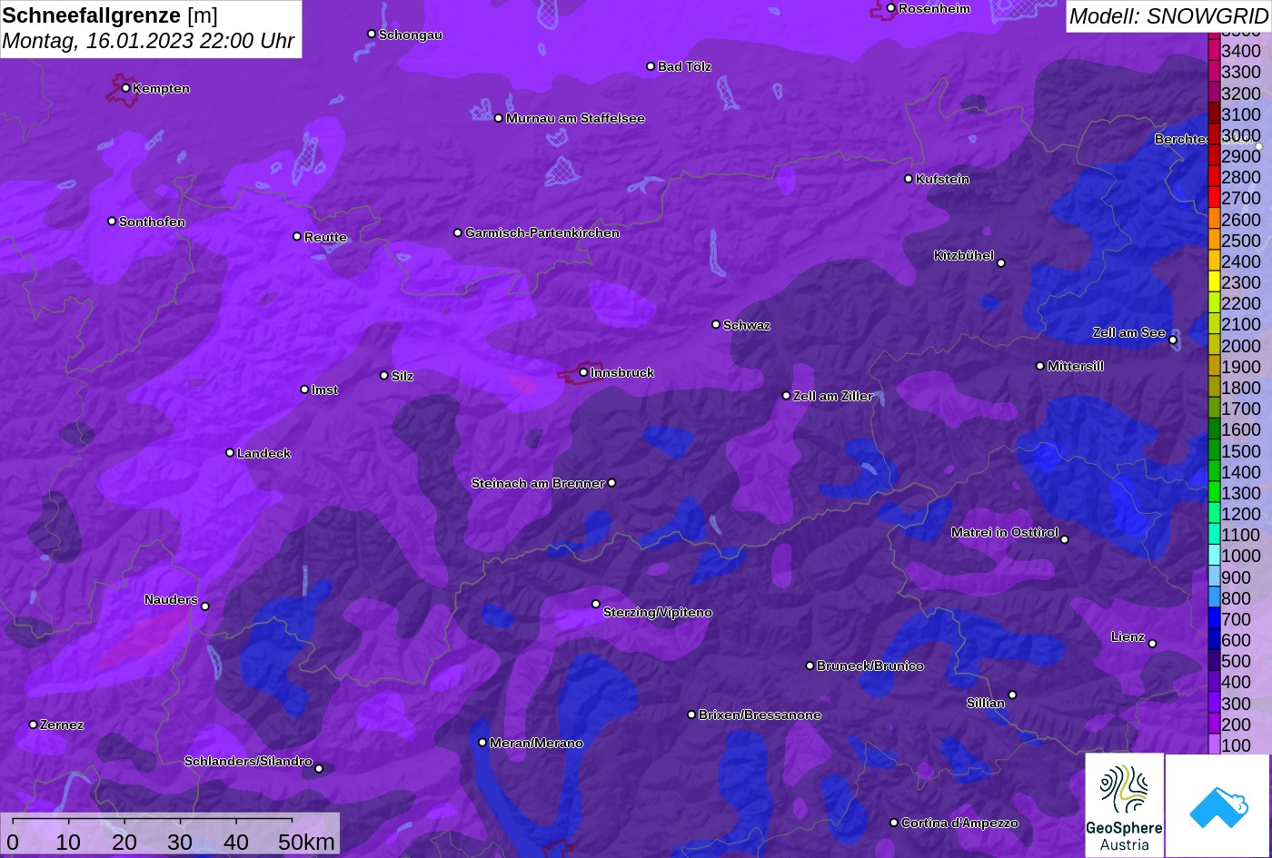Select the 100 violet legend swatch
The image size is (1272, 858).
(x=1214, y=745)
